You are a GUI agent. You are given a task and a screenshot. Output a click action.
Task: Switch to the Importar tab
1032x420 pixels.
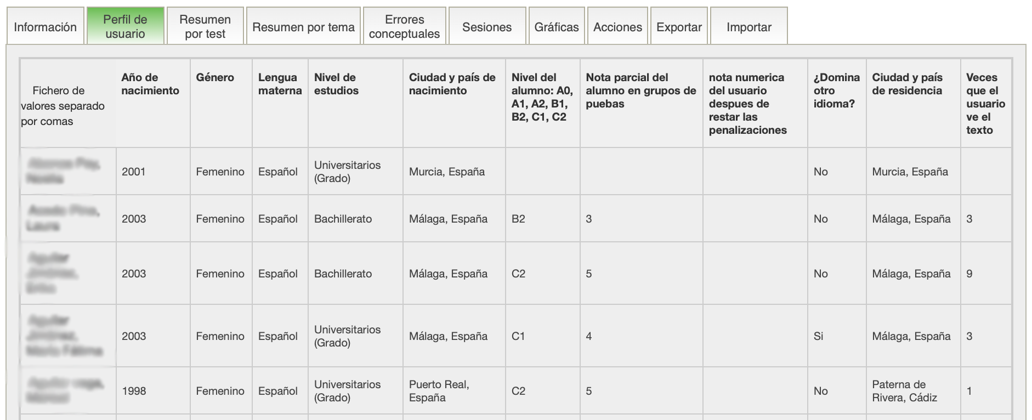coord(749,27)
